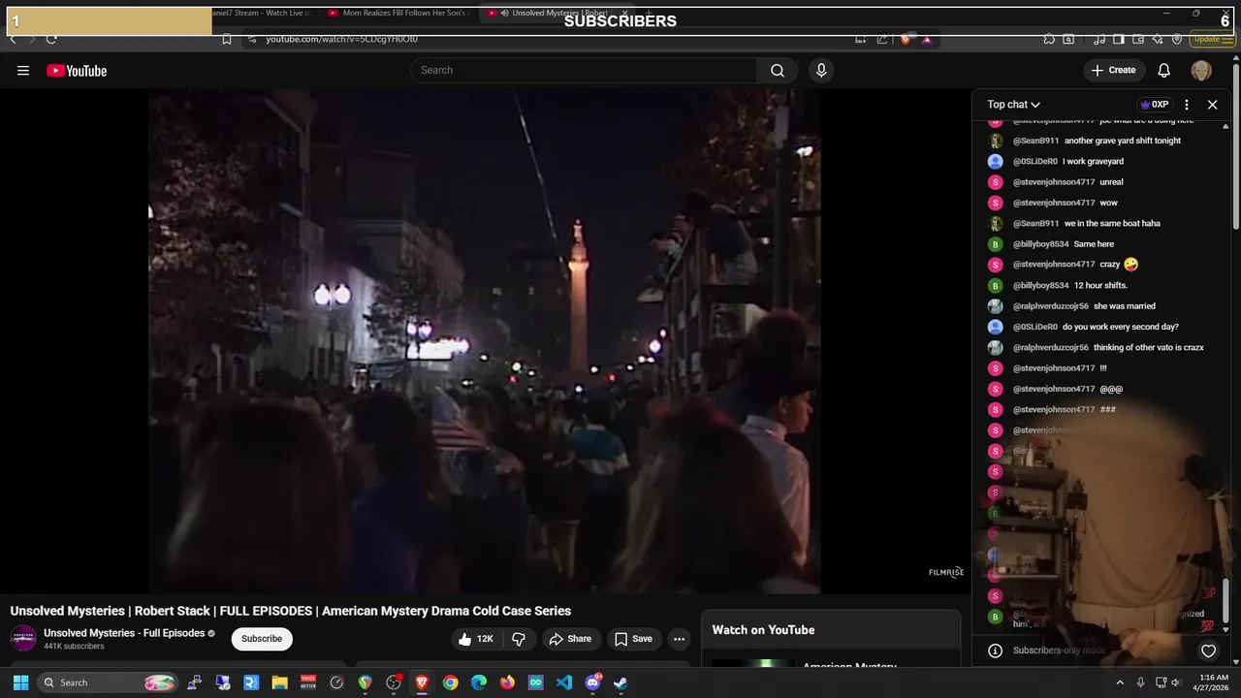Screen dimensions: 1241x698
Task: Open Google Chrome from the taskbar
Action: pos(450,682)
